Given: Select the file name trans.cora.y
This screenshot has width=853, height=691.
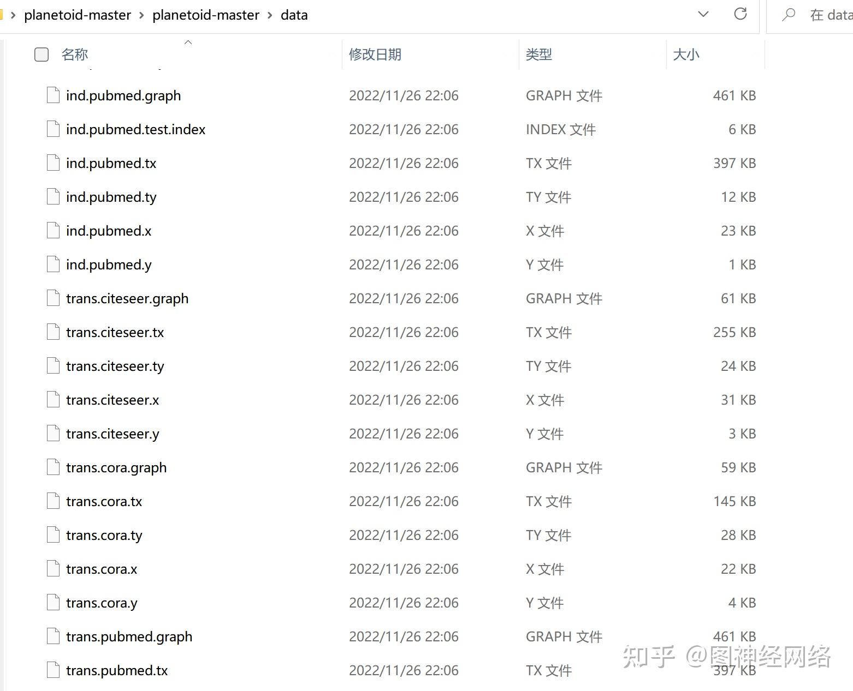Looking at the screenshot, I should [x=102, y=603].
